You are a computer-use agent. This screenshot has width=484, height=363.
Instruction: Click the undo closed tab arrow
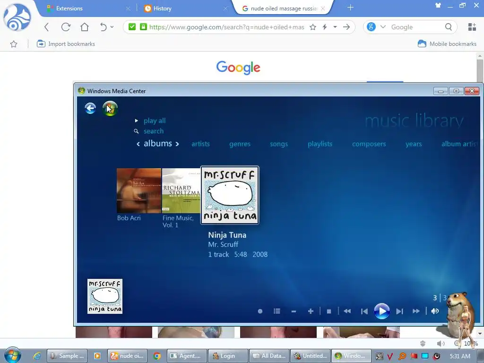[103, 27]
